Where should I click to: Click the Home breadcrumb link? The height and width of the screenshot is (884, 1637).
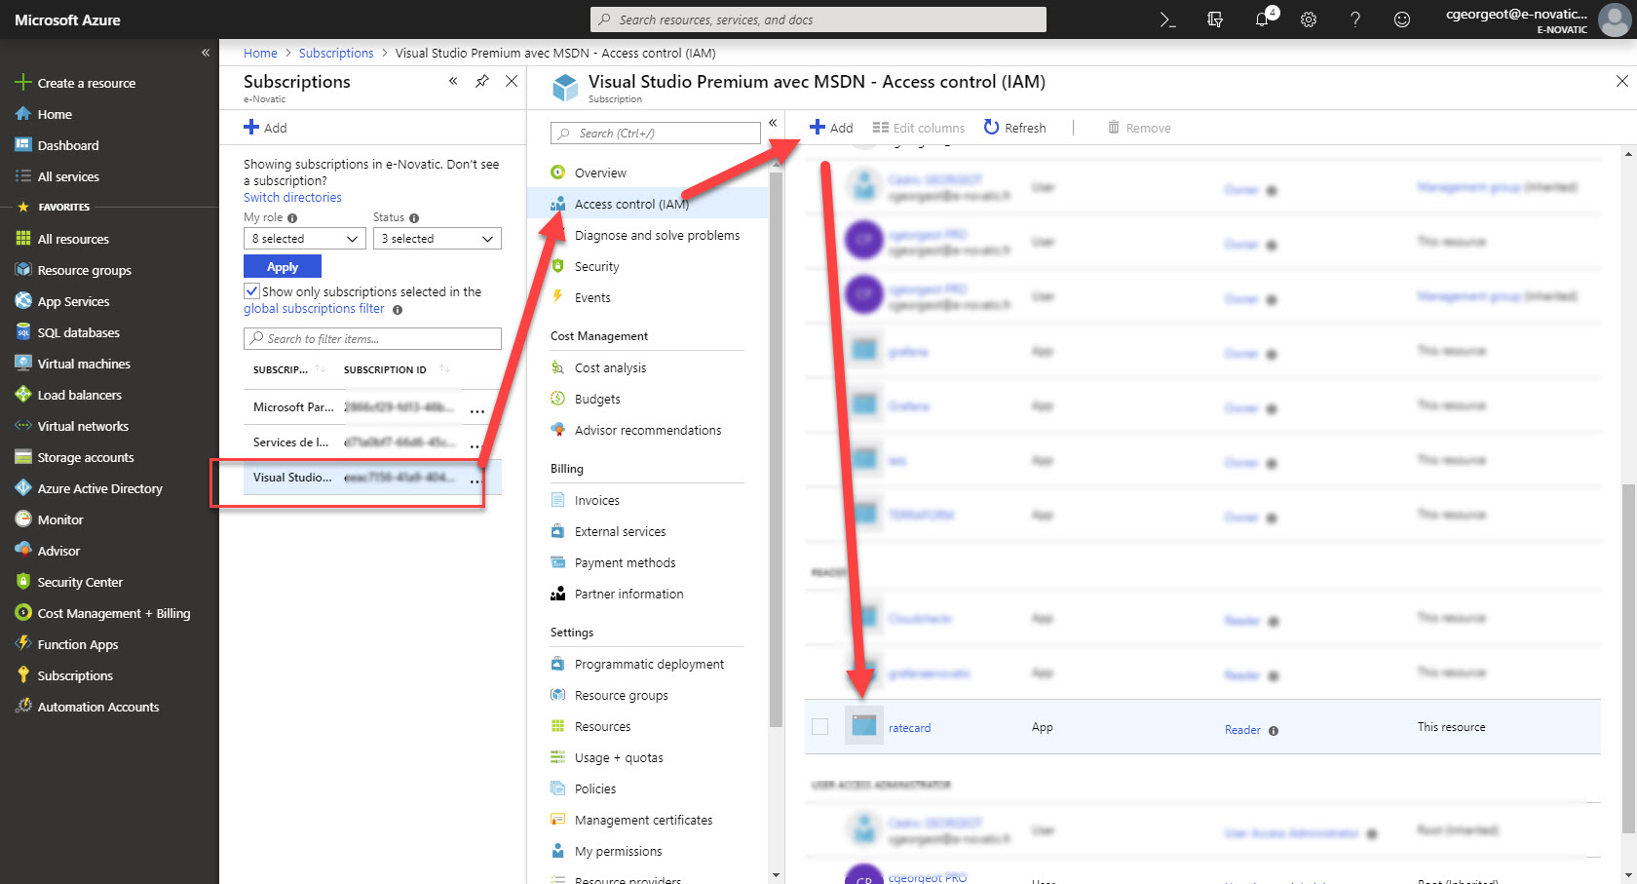pos(260,53)
